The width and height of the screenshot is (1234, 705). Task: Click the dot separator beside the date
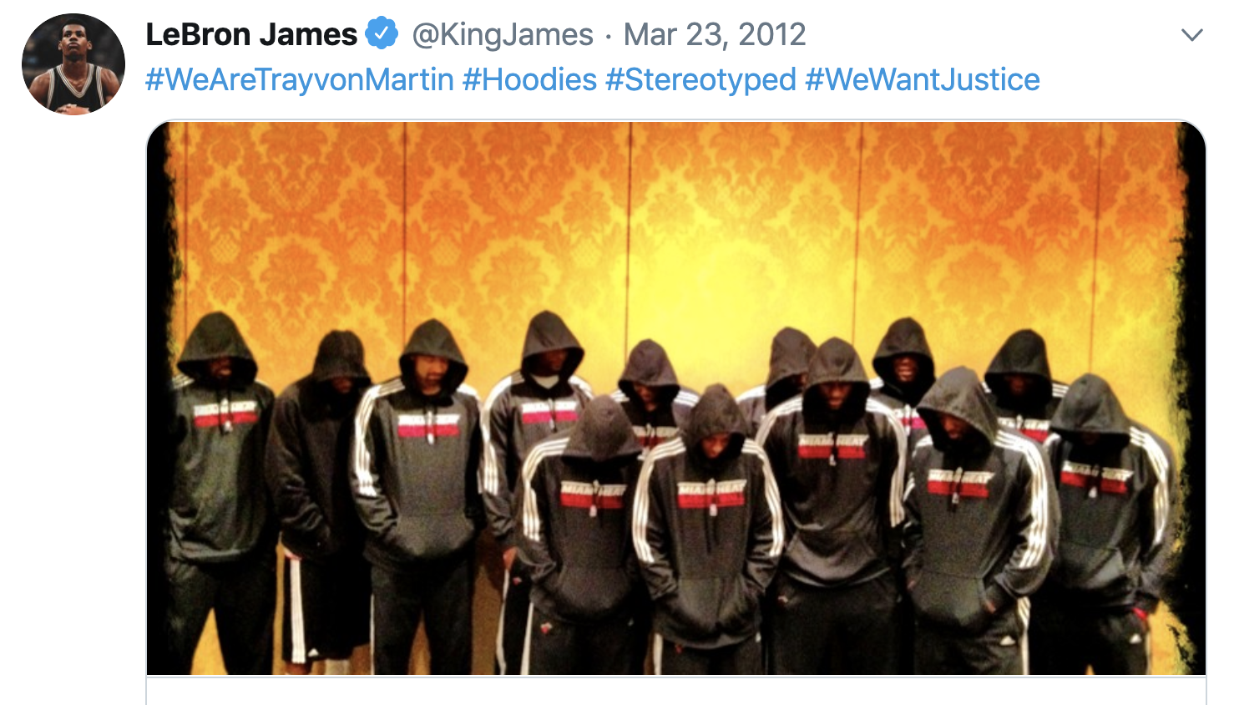pos(609,36)
